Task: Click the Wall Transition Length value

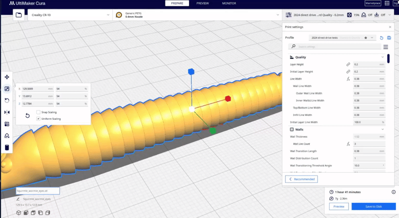Action: (369, 151)
